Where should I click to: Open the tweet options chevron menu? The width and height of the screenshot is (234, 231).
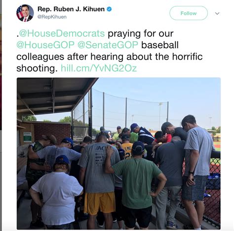coord(217,13)
